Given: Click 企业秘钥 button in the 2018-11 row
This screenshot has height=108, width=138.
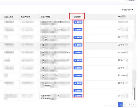Looking at the screenshot, I should (x=78, y=60).
